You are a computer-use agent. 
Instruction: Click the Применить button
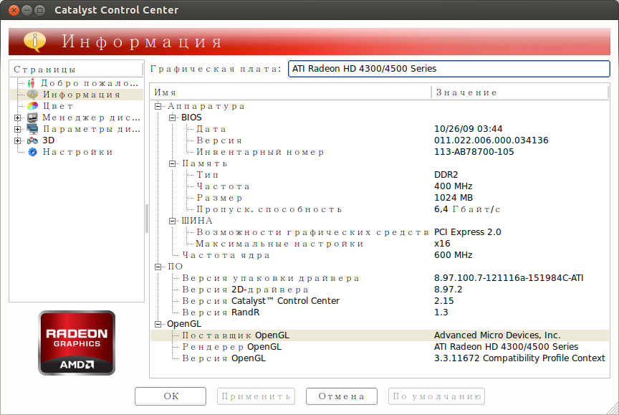point(256,396)
